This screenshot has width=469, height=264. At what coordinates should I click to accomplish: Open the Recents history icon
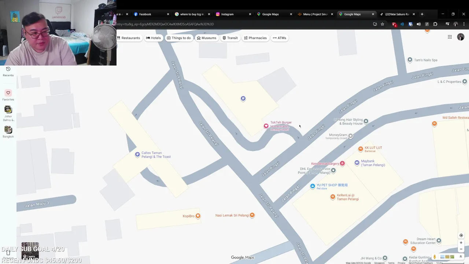click(8, 69)
